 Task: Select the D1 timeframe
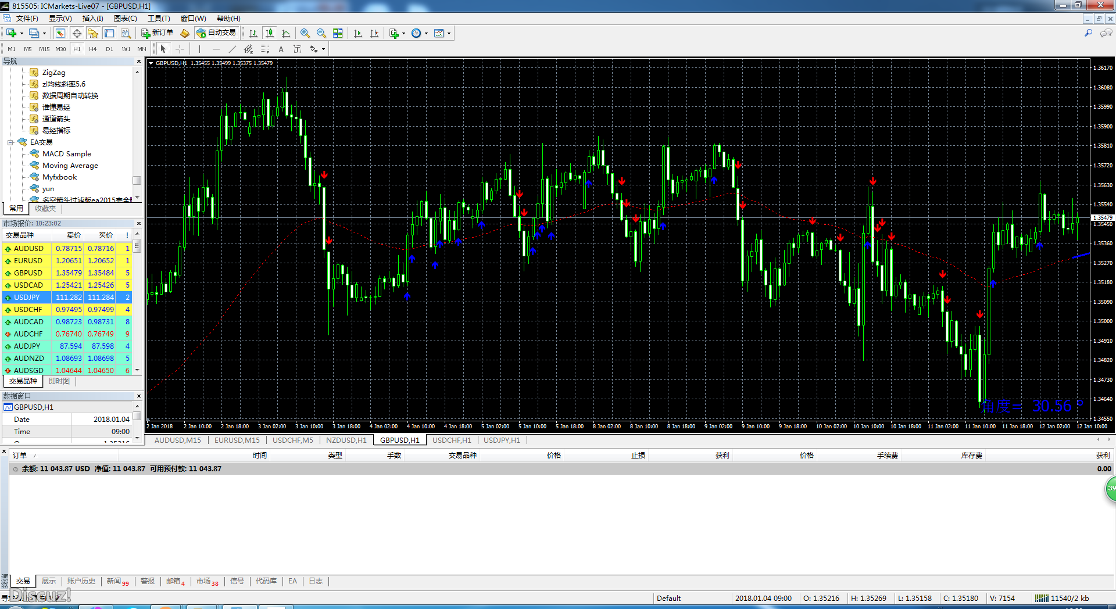click(x=109, y=49)
